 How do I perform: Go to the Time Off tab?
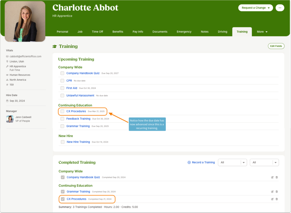click(97, 32)
